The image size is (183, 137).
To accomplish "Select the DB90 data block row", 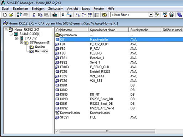I will [x=119, y=99].
